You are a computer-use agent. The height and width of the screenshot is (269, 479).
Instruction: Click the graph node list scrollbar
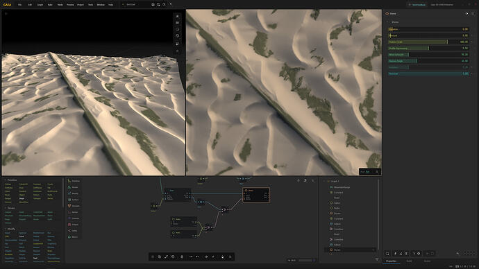coord(378,214)
